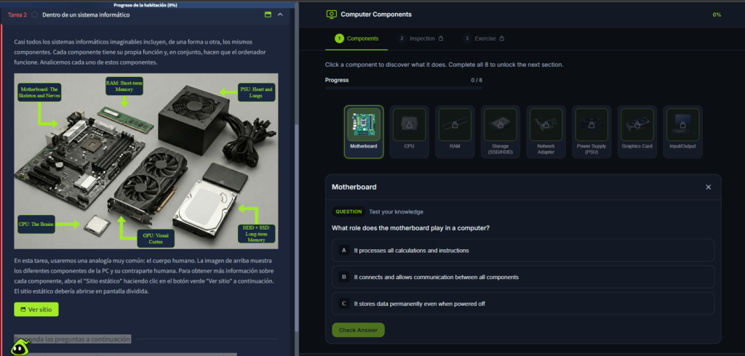Switch to the Exercise tab
The width and height of the screenshot is (745, 356).
point(483,38)
